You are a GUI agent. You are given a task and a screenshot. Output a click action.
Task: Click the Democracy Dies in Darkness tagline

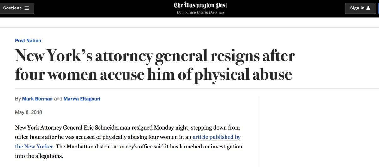[201, 12]
